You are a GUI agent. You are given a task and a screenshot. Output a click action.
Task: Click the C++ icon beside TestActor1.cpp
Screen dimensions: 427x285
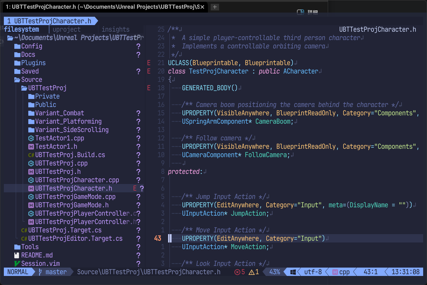31,138
